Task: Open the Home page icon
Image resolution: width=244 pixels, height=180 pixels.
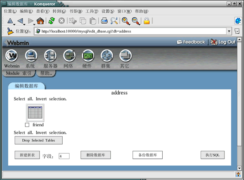Action: click(40, 21)
